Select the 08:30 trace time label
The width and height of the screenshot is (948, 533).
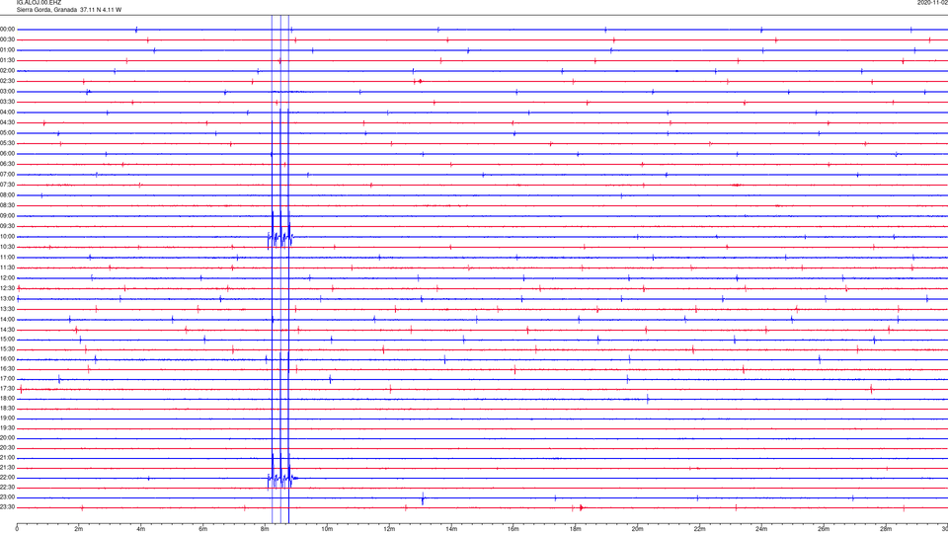tap(8, 205)
